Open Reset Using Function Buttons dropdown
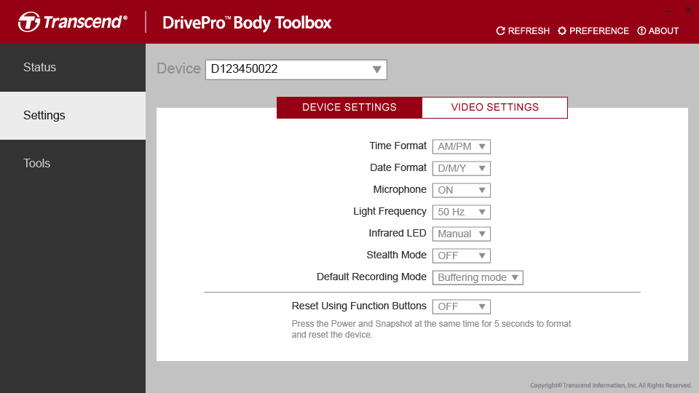699x393 pixels. (462, 306)
